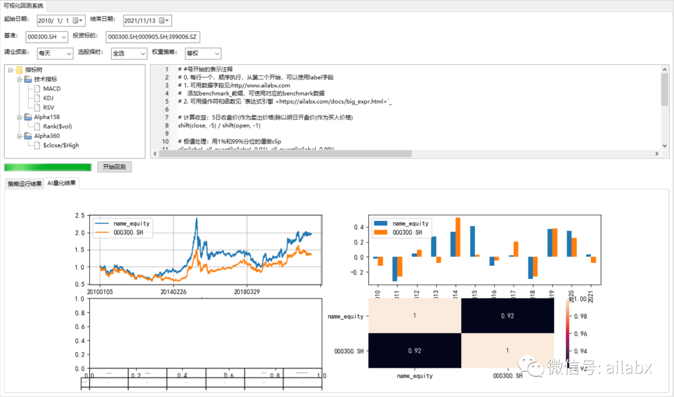Click the 技术指标 folder icon
The height and width of the screenshot is (397, 674).
(28, 79)
